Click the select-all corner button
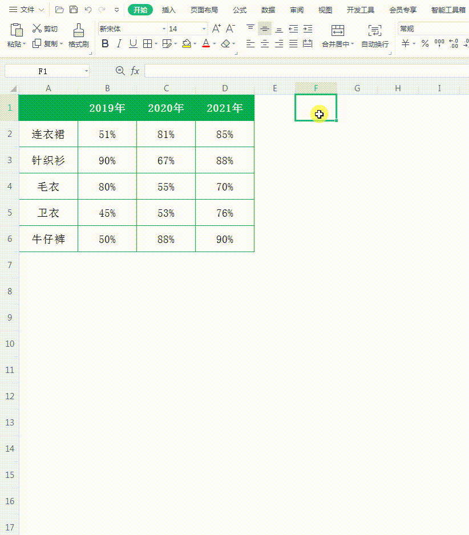The height and width of the screenshot is (535, 469). (13, 89)
